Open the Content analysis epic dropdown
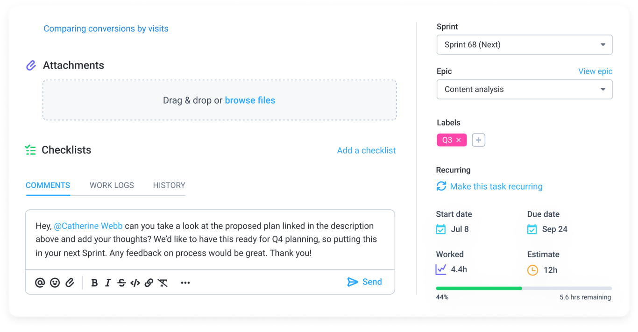 (524, 90)
